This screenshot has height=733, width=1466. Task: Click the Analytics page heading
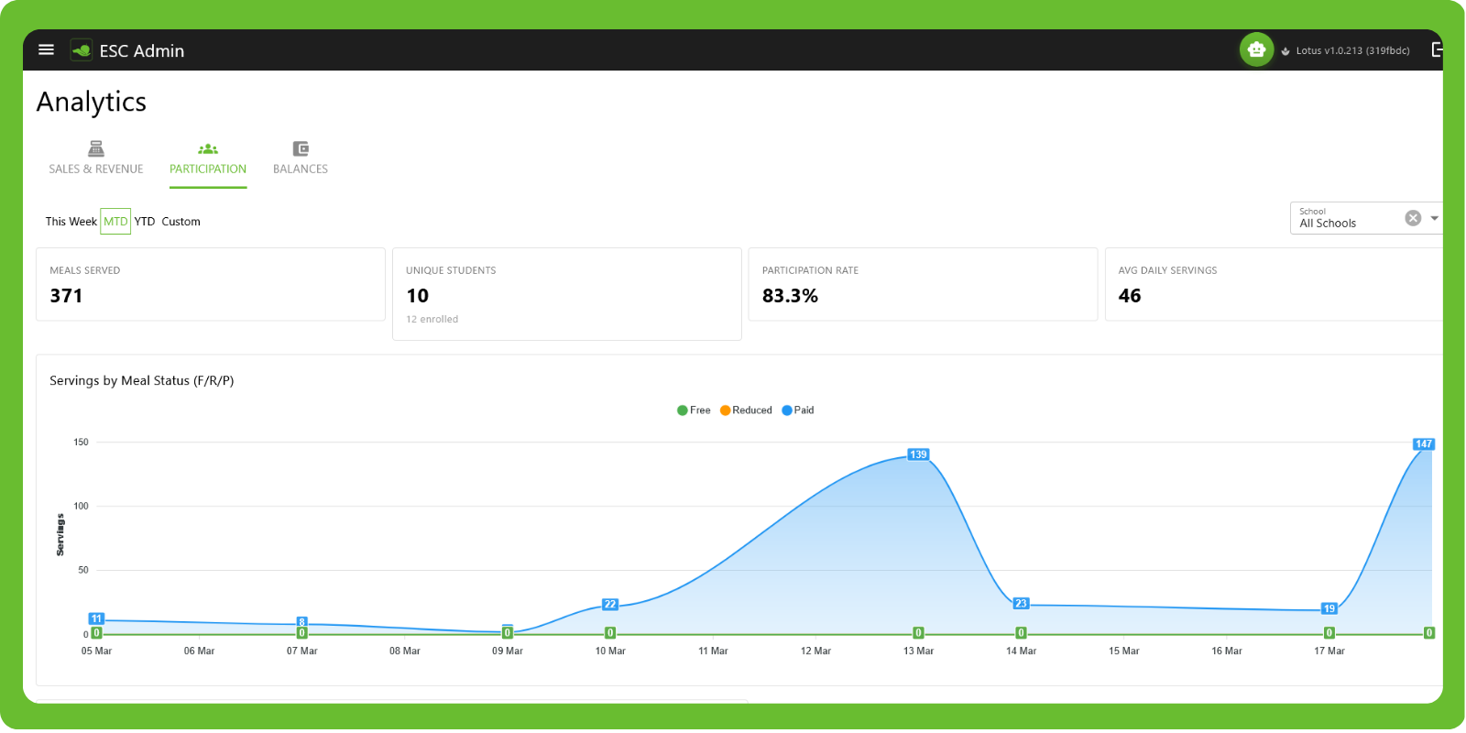92,102
